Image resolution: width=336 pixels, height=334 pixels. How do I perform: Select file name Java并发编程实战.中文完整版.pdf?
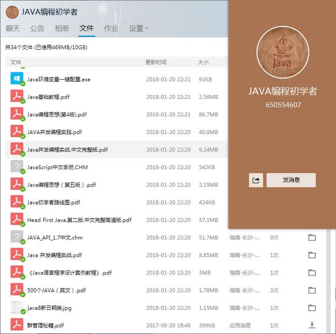67,149
